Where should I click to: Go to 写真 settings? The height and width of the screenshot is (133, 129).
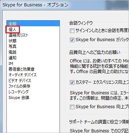pyautogui.click(x=12, y=46)
